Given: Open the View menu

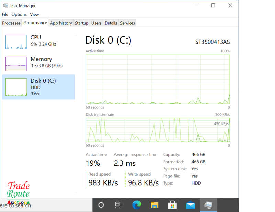Looking at the screenshot, I should tap(34, 14).
